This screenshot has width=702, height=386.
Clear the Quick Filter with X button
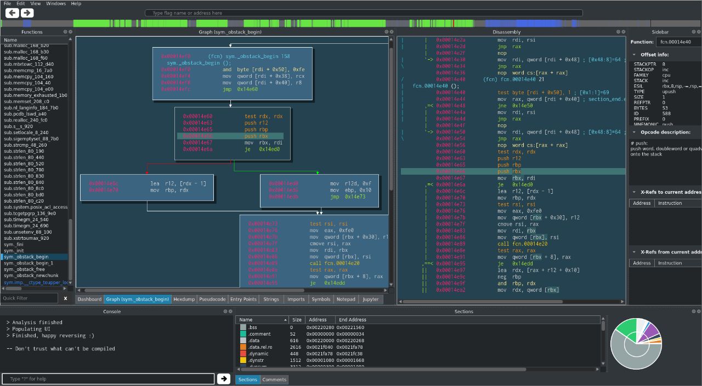65,298
